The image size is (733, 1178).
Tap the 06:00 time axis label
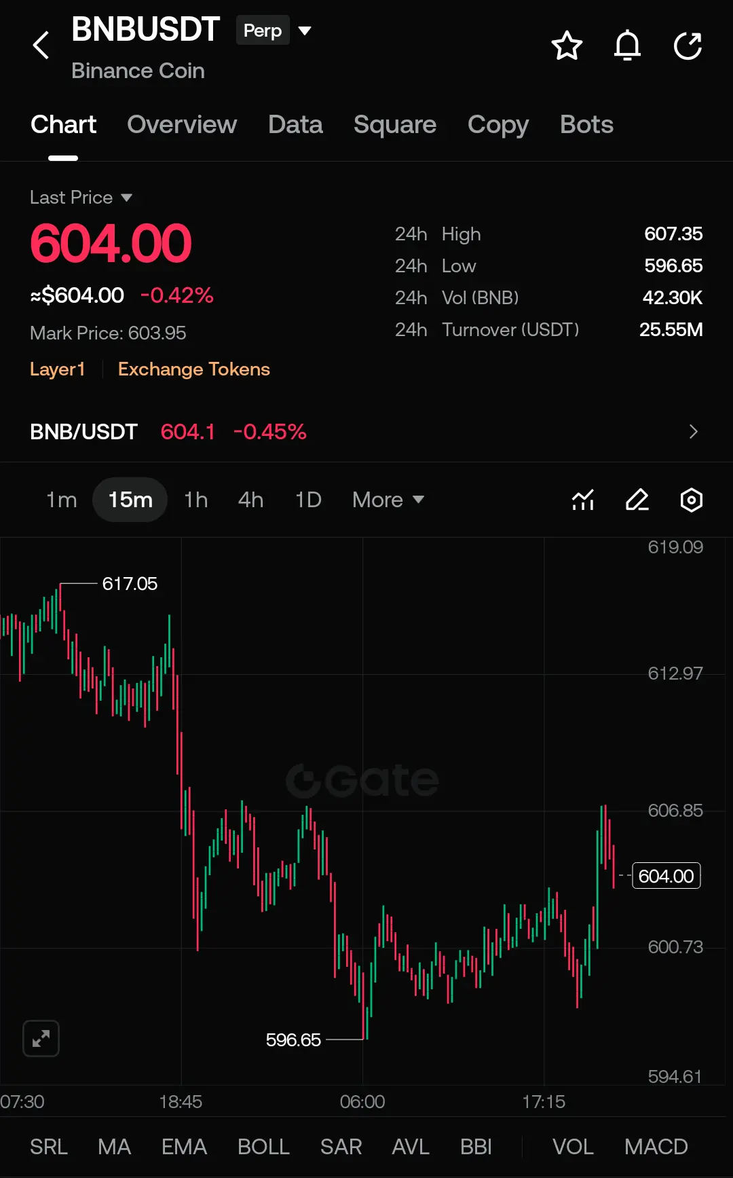tap(362, 1101)
